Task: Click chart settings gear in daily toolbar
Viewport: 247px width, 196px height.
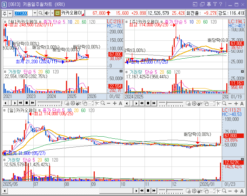Action: point(194,191)
